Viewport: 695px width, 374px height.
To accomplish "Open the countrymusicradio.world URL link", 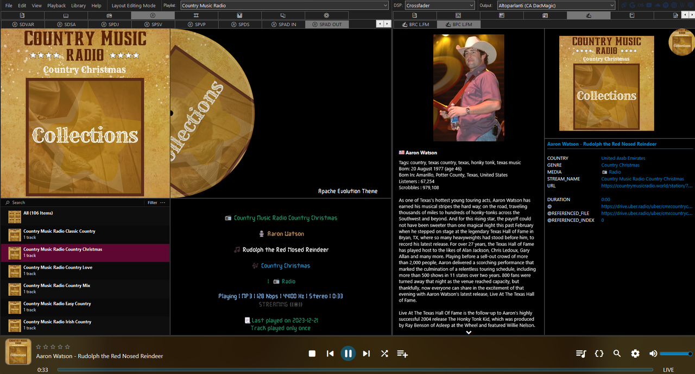I will pos(647,186).
